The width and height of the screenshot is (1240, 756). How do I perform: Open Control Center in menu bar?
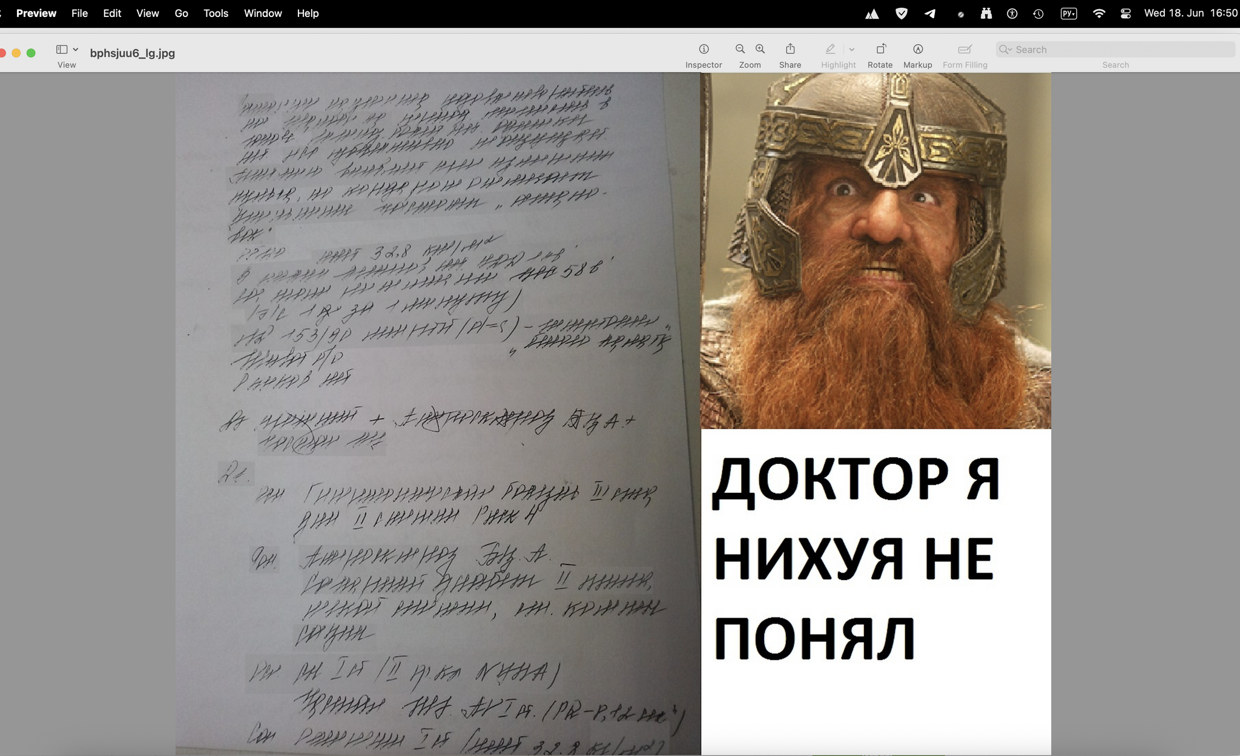point(1126,13)
